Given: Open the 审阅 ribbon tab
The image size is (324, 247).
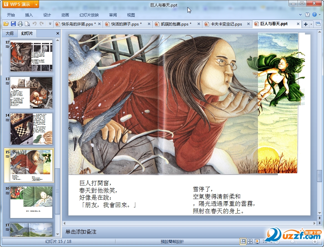Looking at the screenshot, I should 113,15.
